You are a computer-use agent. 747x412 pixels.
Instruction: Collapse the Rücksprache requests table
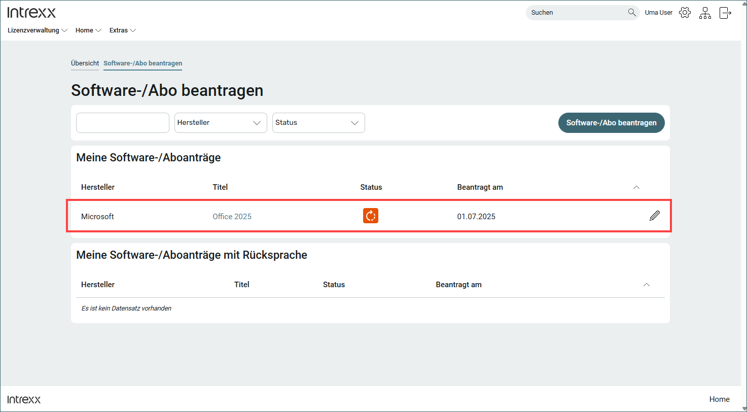pyautogui.click(x=647, y=285)
